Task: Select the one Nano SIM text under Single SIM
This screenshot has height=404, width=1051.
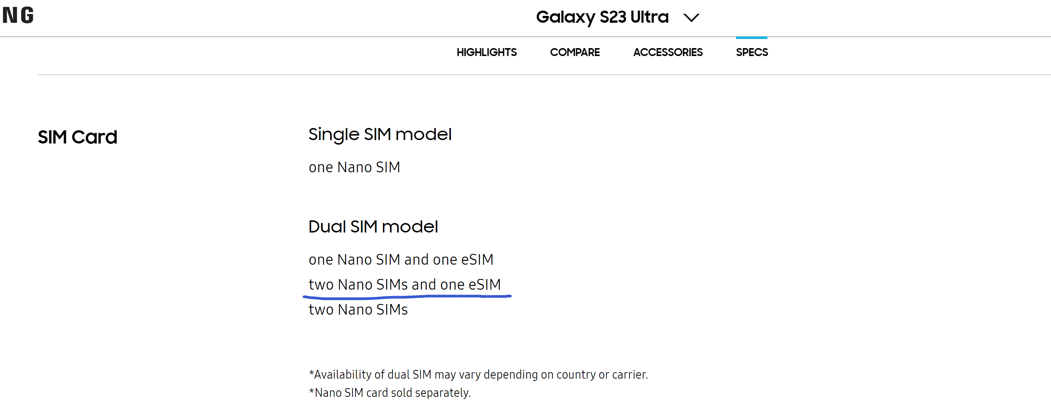Action: (354, 167)
